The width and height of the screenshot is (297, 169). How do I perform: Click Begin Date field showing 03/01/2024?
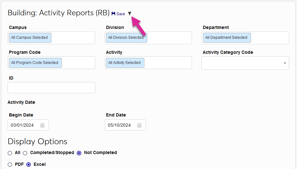(x=28, y=125)
